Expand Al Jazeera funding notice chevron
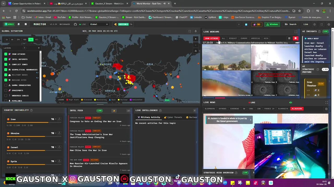This screenshot has height=187, width=334. coord(250,120)
